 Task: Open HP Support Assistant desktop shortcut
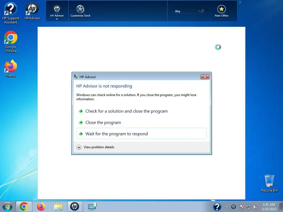[11, 13]
